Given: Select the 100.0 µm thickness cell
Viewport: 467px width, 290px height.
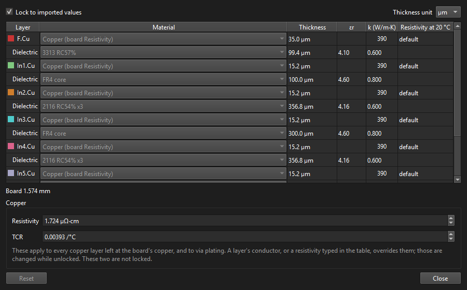Looking at the screenshot, I should coord(312,79).
